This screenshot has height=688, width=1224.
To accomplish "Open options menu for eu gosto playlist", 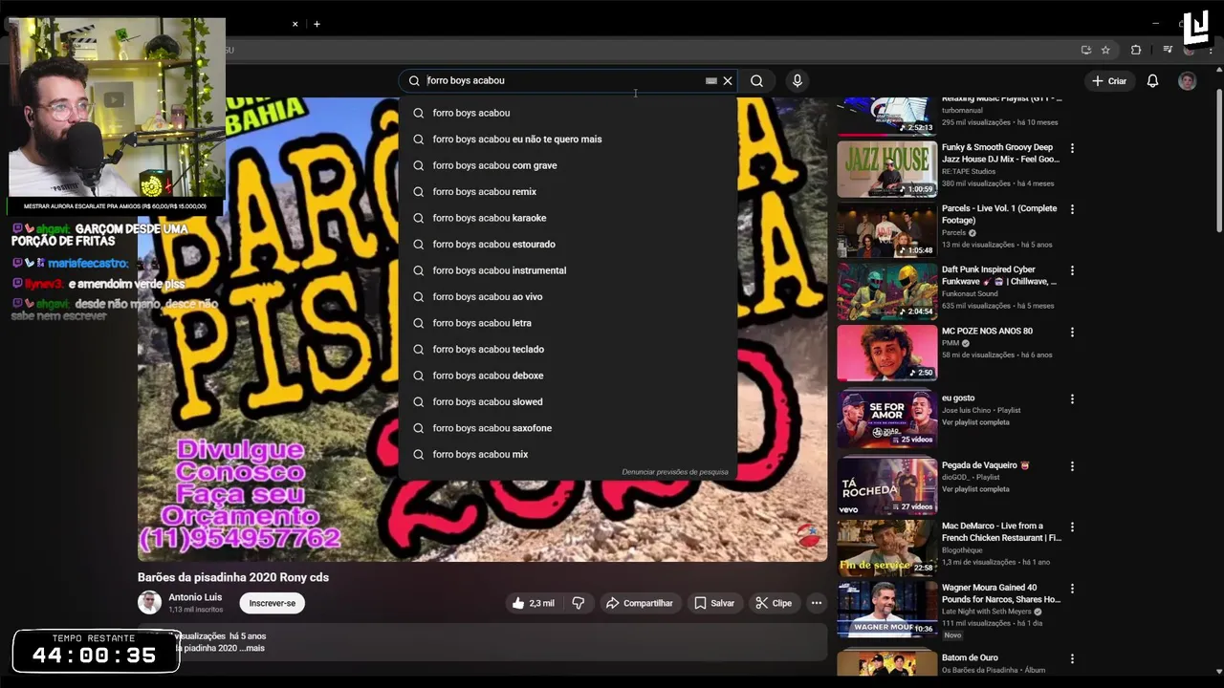I will (x=1072, y=399).
